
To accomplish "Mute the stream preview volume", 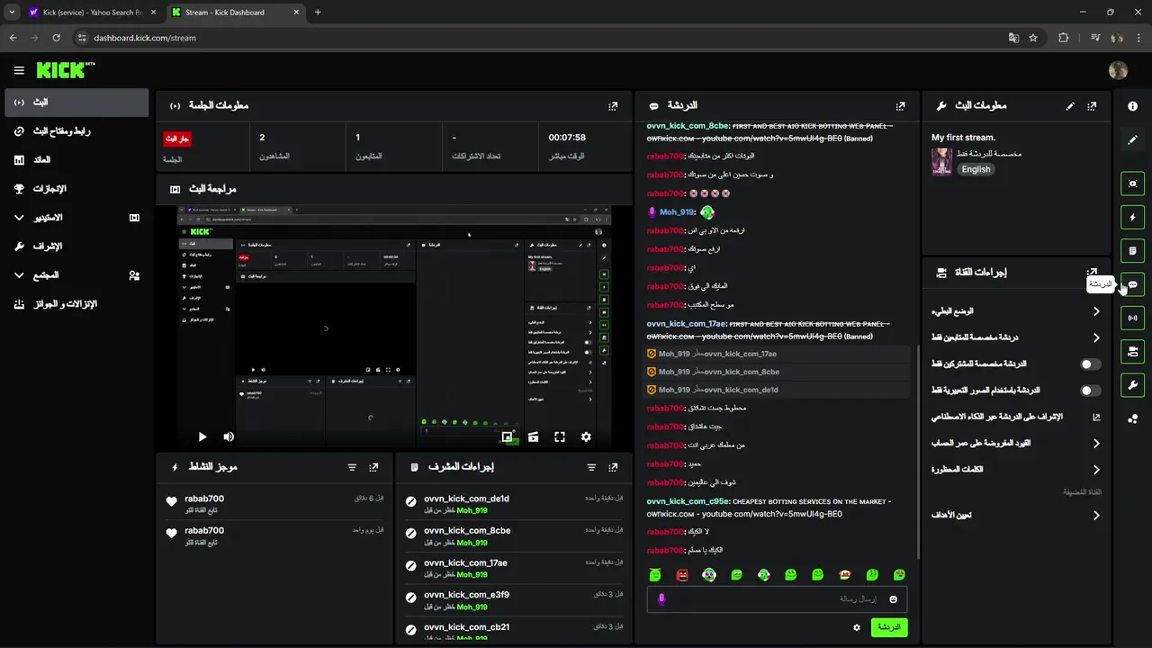I will point(229,436).
